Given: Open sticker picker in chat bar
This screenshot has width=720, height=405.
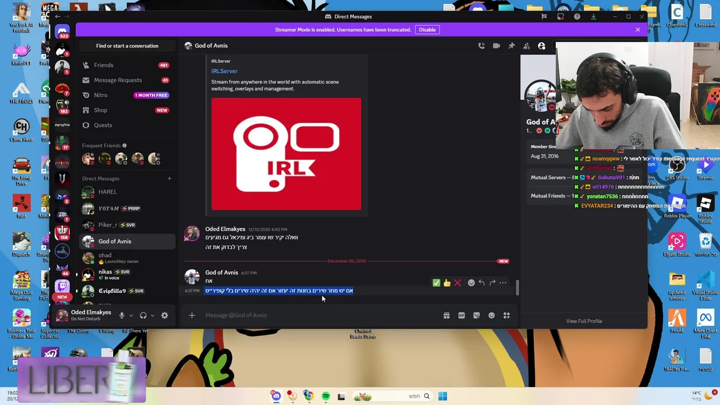Looking at the screenshot, I should (x=476, y=316).
